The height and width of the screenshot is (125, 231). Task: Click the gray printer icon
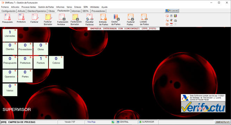pos(175,20)
